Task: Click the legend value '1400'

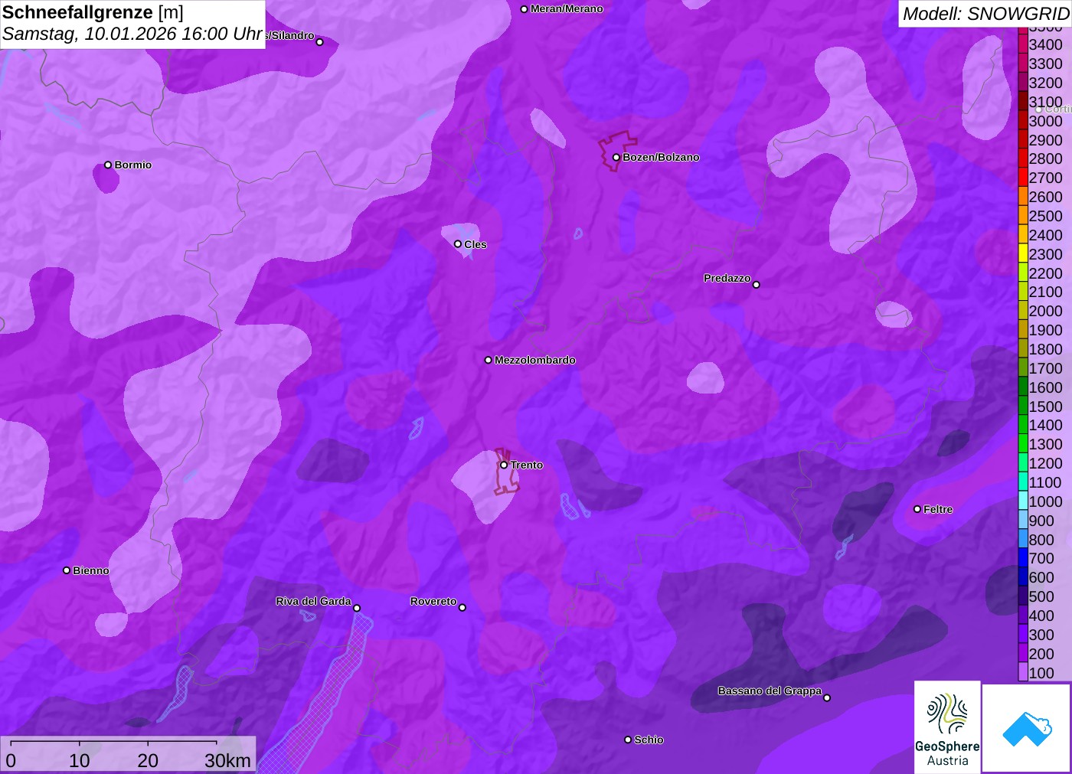Action: point(1045,425)
